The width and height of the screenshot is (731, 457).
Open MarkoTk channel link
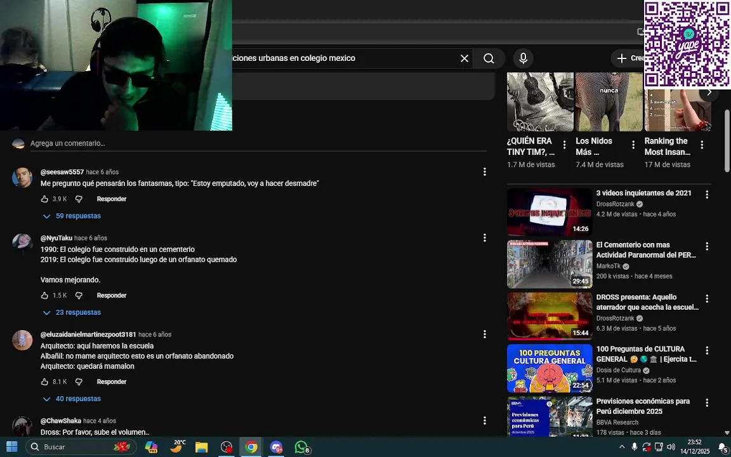[x=609, y=267]
